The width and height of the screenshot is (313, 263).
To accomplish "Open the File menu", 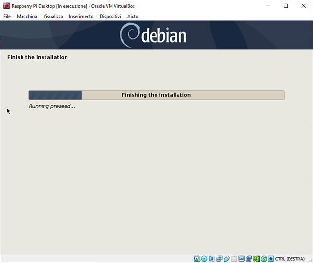I will click(x=7, y=16).
